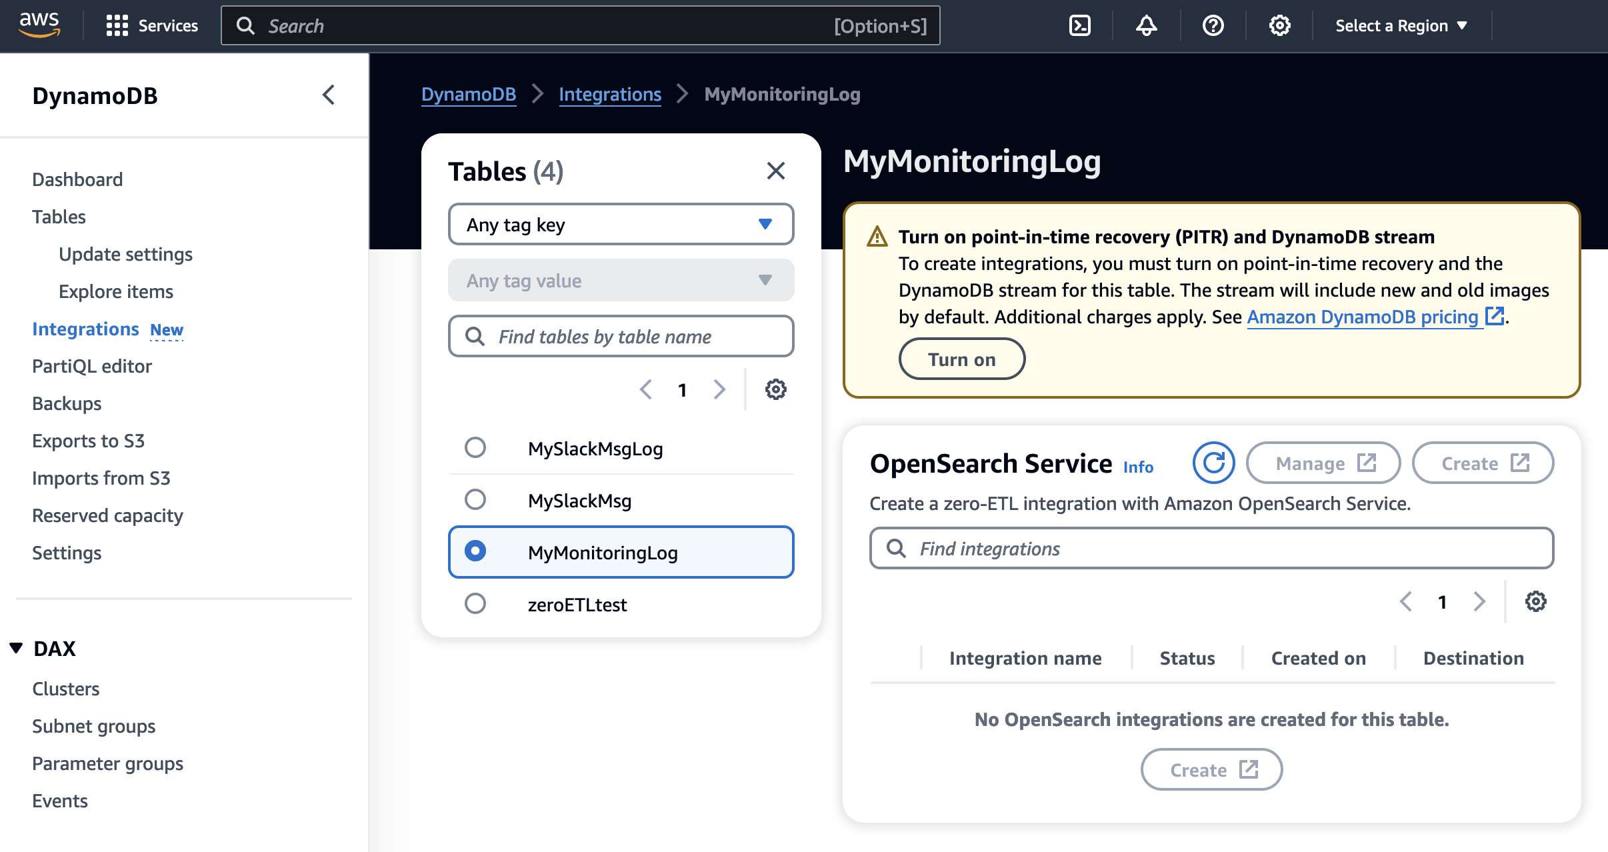The image size is (1608, 852).
Task: Open the Any tag key dropdown
Action: coord(621,225)
